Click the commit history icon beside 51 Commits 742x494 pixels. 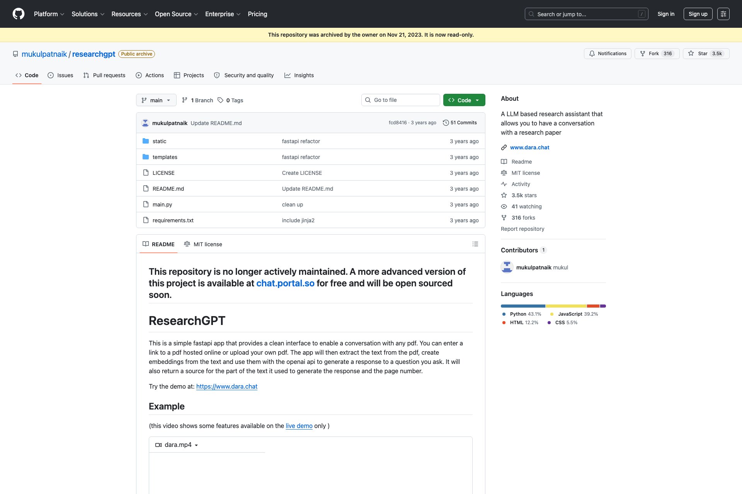[445, 122]
